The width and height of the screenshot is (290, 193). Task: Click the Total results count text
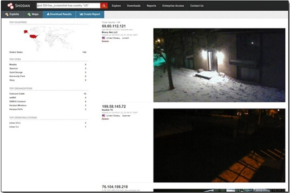[111, 22]
